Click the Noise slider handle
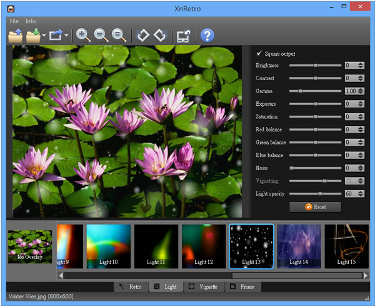The height and width of the screenshot is (306, 375). click(x=291, y=168)
